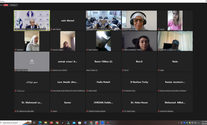The image size is (207, 125).
Task: Open the YouTube live stream dropdown
Action: coord(13,5)
